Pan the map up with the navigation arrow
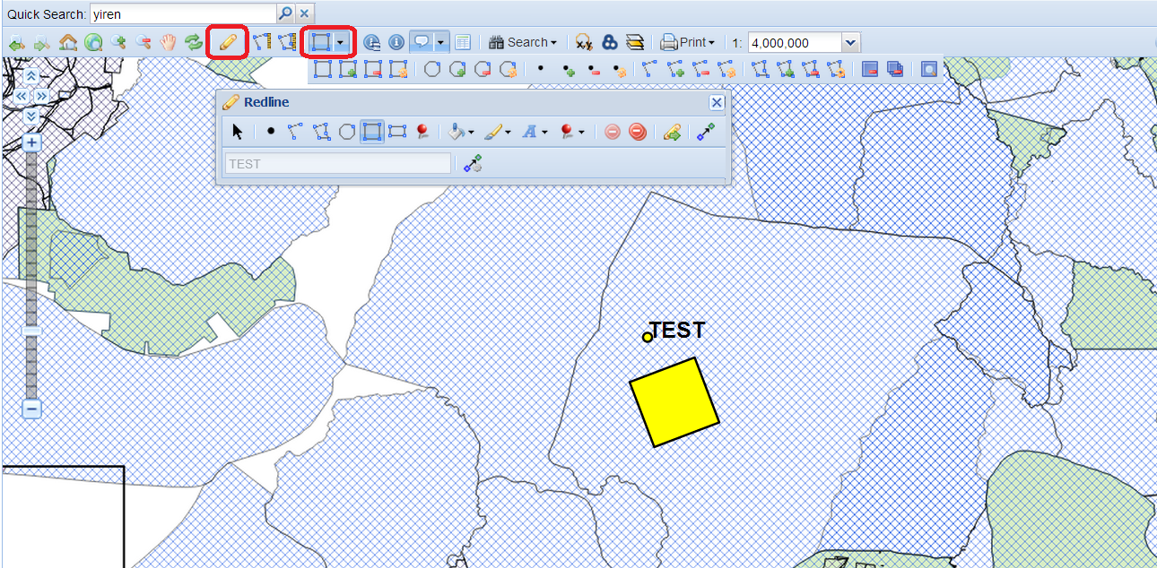Image resolution: width=1157 pixels, height=568 pixels. (x=31, y=76)
